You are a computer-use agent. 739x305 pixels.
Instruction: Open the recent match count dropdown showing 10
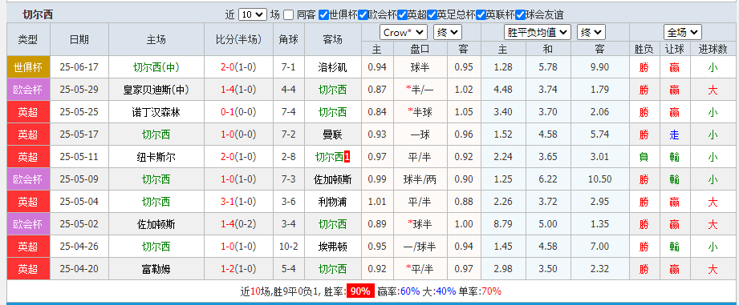(x=253, y=14)
